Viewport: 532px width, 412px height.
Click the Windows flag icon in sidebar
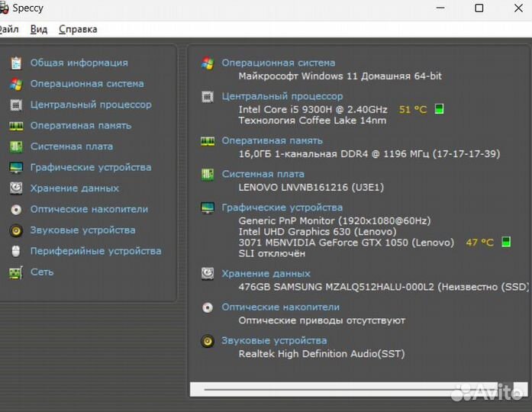coord(16,84)
